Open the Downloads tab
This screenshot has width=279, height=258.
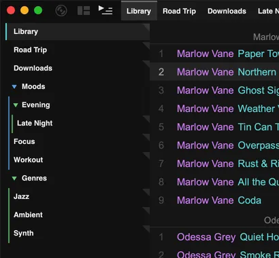tap(227, 11)
